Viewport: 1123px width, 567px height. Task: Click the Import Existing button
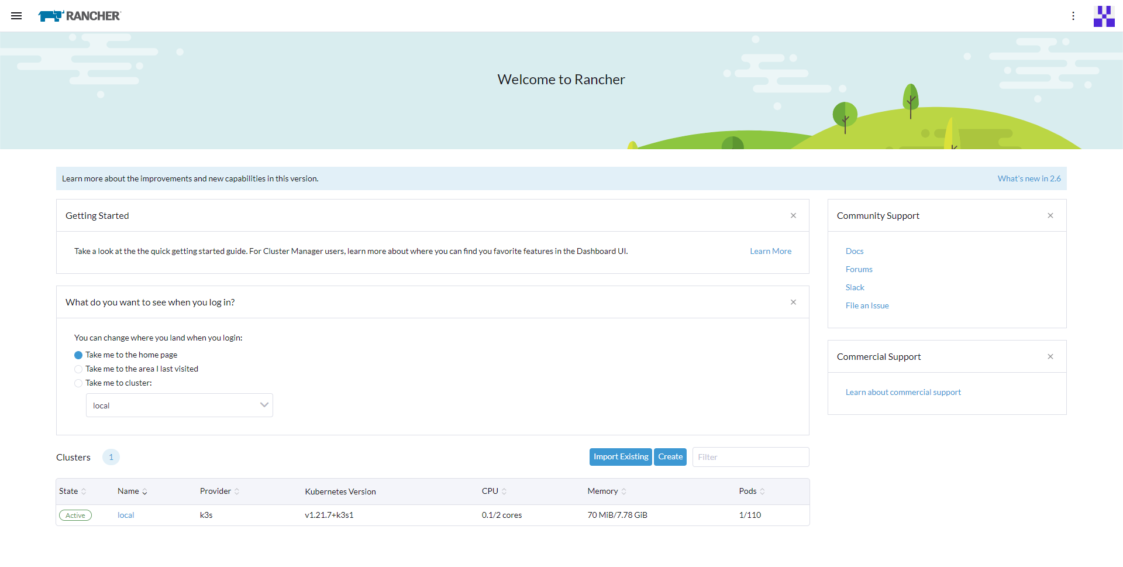point(620,456)
